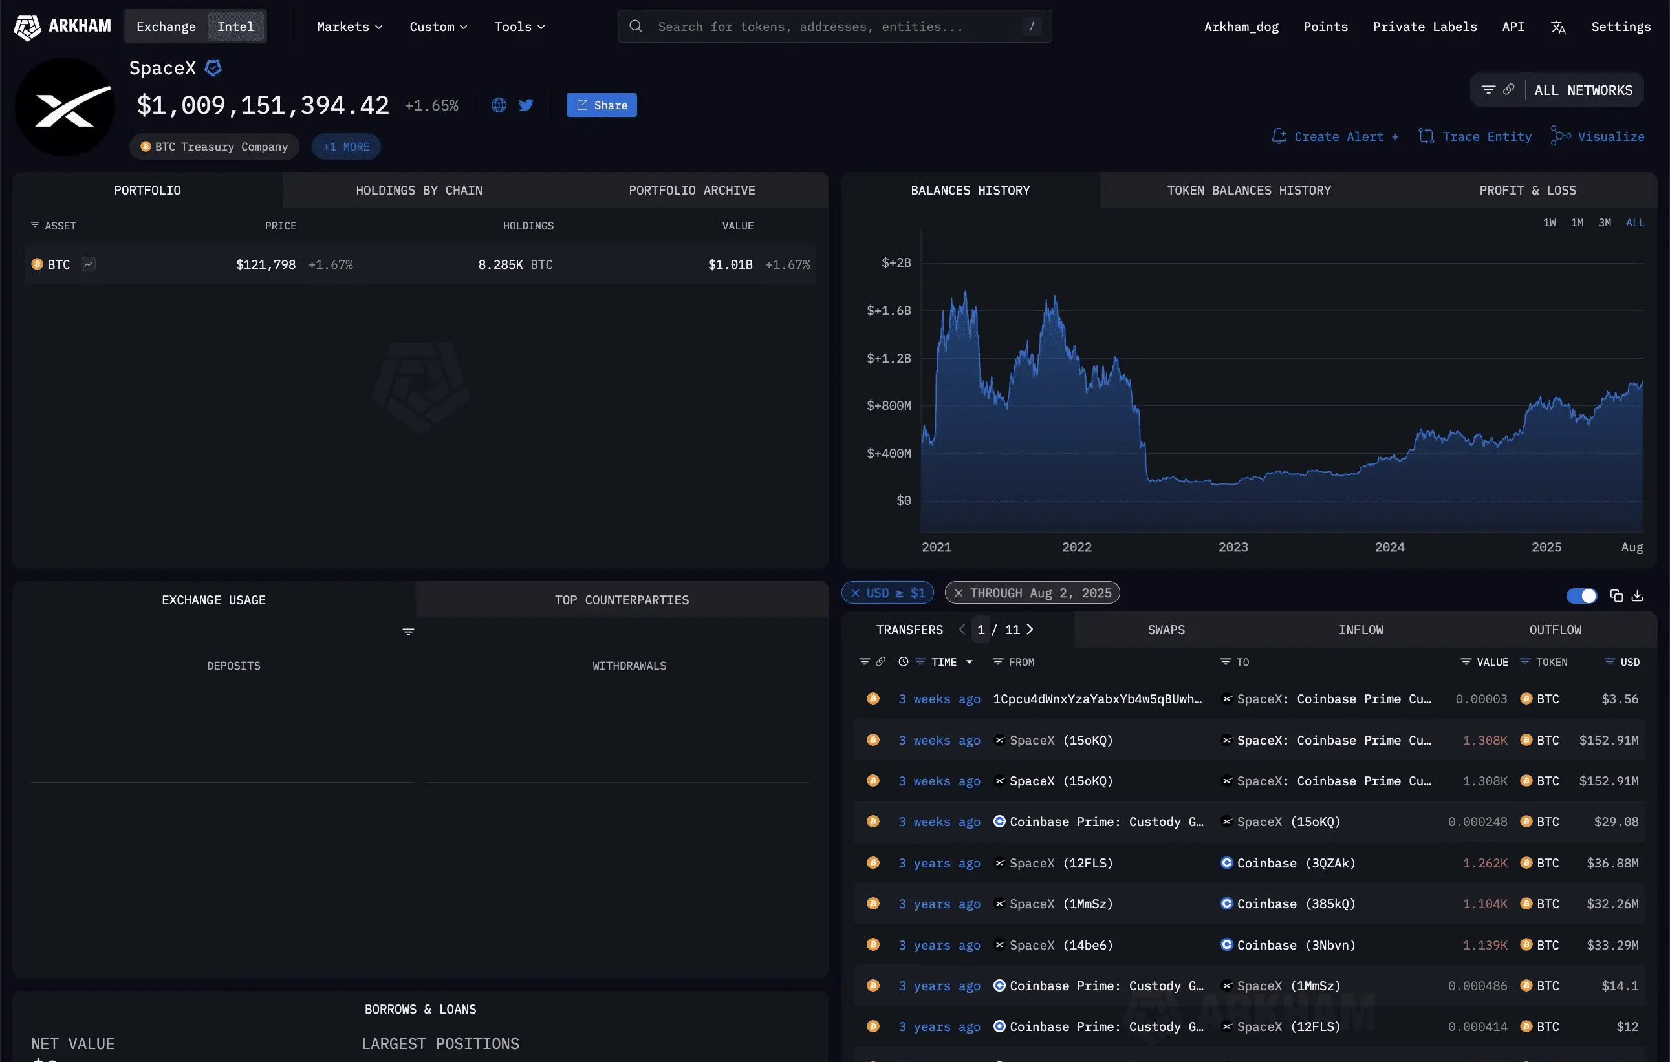Image resolution: width=1670 pixels, height=1062 pixels.
Task: Expand the +1 MORE tags
Action: coord(346,146)
